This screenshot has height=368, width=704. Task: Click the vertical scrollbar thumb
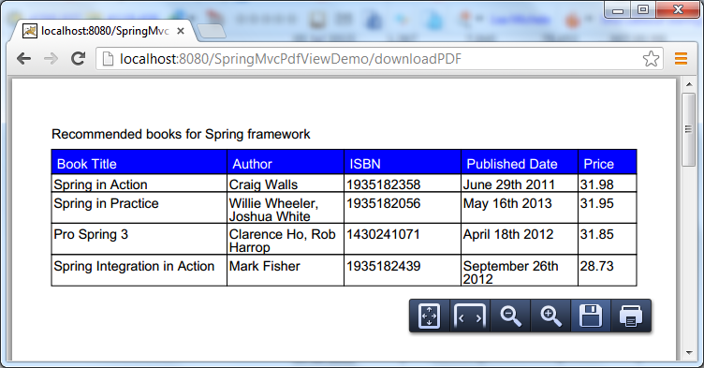tap(689, 130)
